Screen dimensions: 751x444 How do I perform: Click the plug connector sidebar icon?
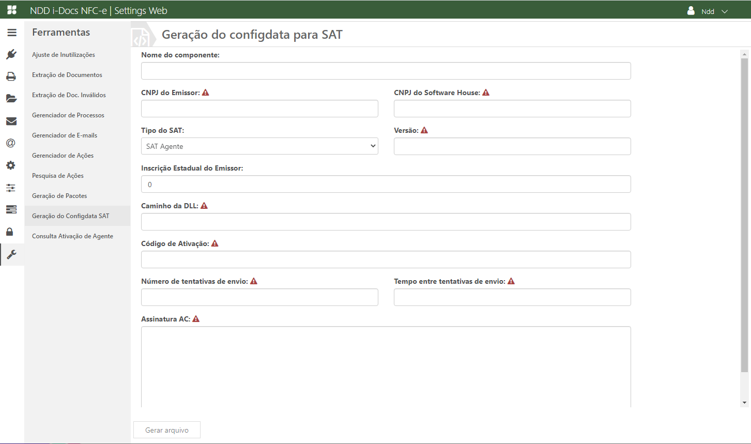coord(11,54)
